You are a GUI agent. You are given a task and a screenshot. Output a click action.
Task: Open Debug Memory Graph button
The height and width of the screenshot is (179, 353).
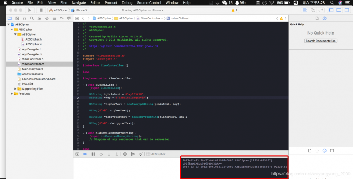(133, 154)
